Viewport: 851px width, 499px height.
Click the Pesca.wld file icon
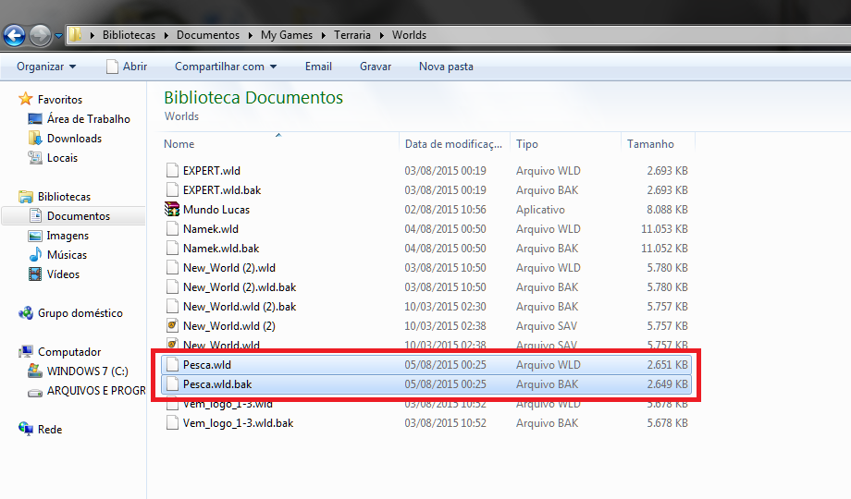172,364
